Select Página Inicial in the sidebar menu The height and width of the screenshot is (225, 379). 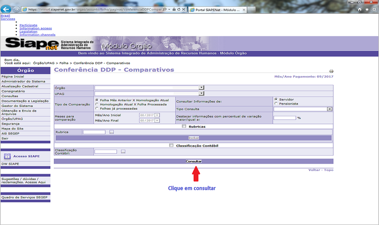[13, 76]
